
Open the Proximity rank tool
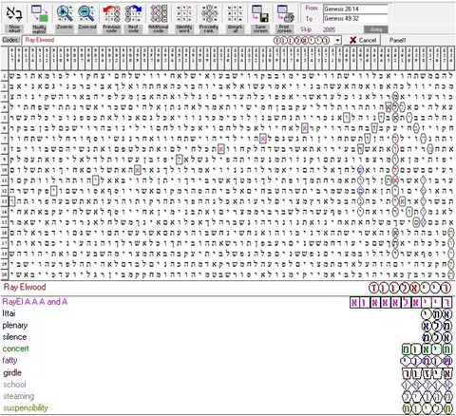[209, 18]
